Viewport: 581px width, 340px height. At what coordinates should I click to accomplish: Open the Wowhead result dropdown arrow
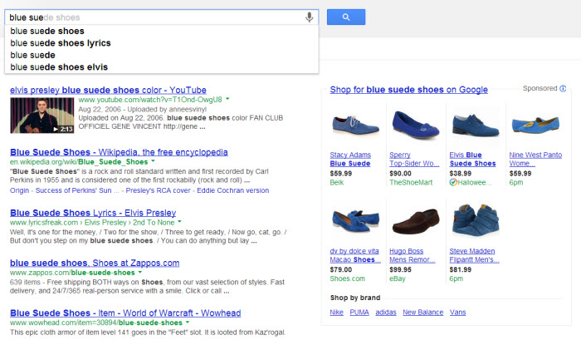pos(188,323)
